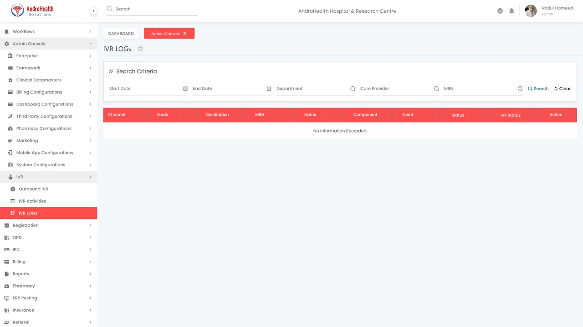Toggle the IVR submenu chevron

(x=90, y=177)
